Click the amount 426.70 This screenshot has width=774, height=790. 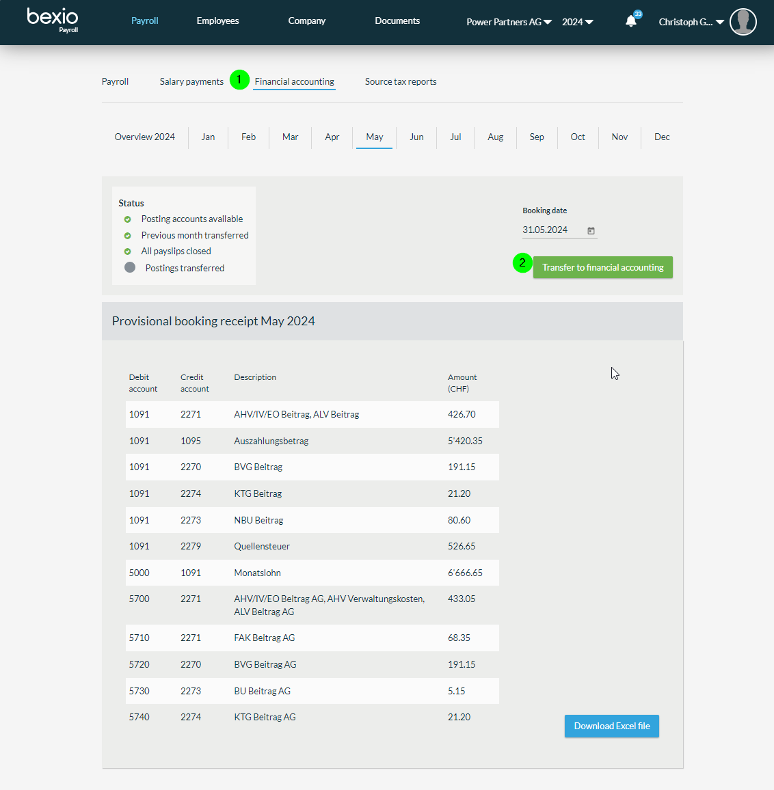pos(462,415)
